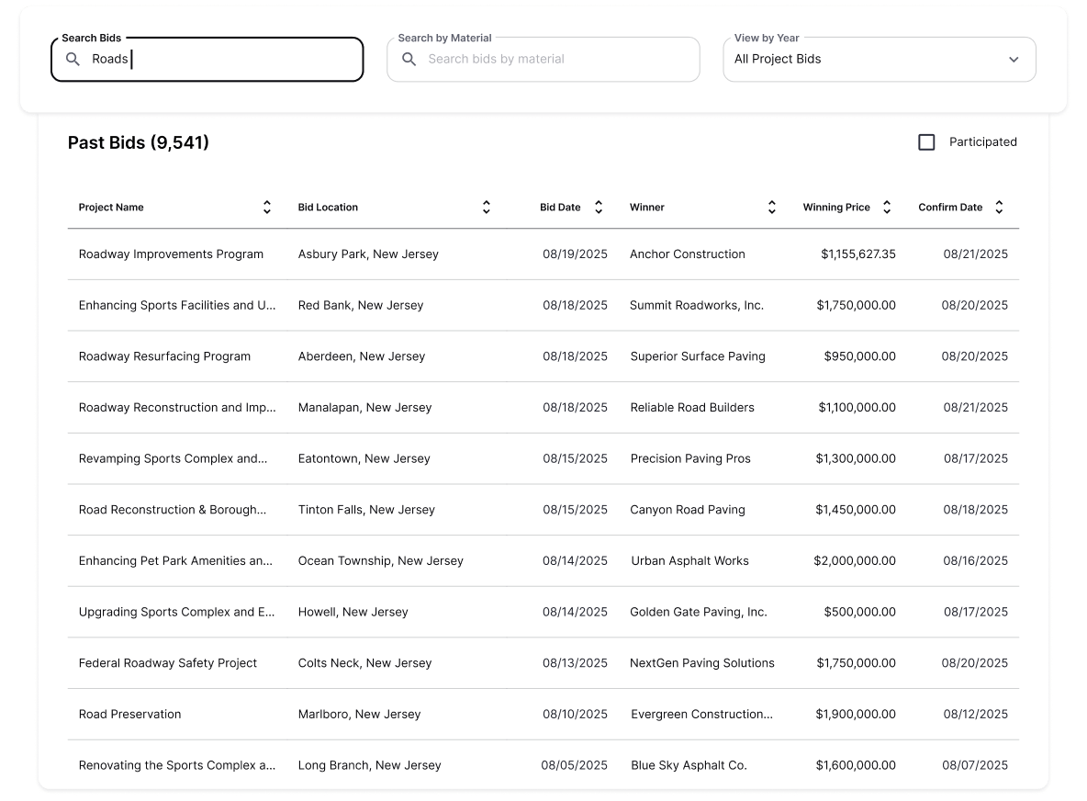The height and width of the screenshot is (801, 1087).
Task: Select the Federal Roadway Safety Project row
Action: pyautogui.click(x=168, y=663)
